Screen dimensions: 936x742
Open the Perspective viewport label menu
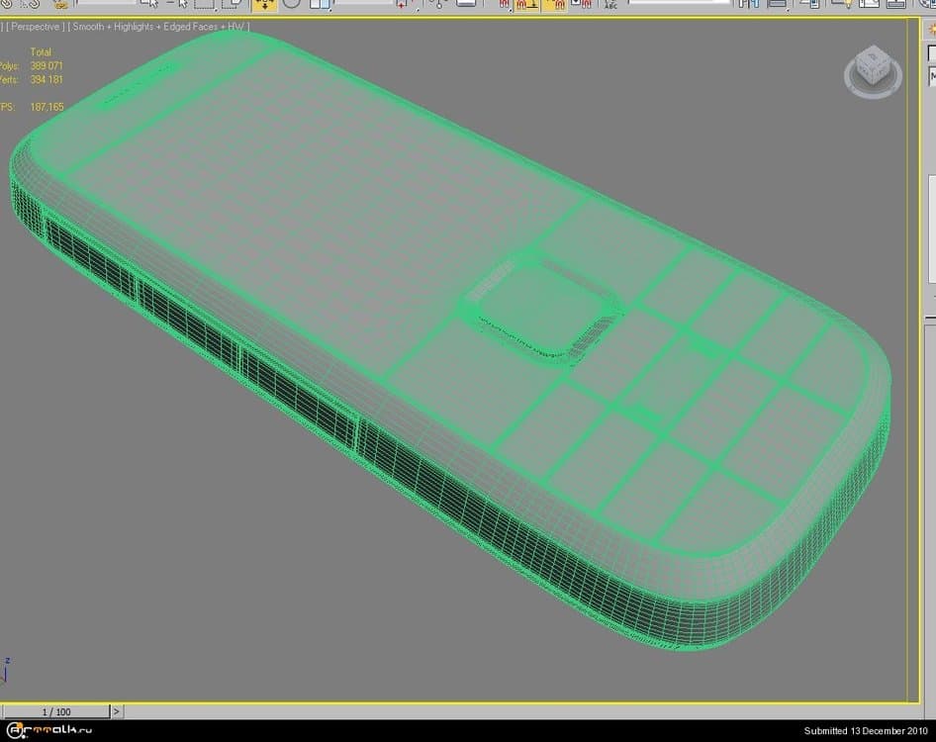click(x=38, y=27)
